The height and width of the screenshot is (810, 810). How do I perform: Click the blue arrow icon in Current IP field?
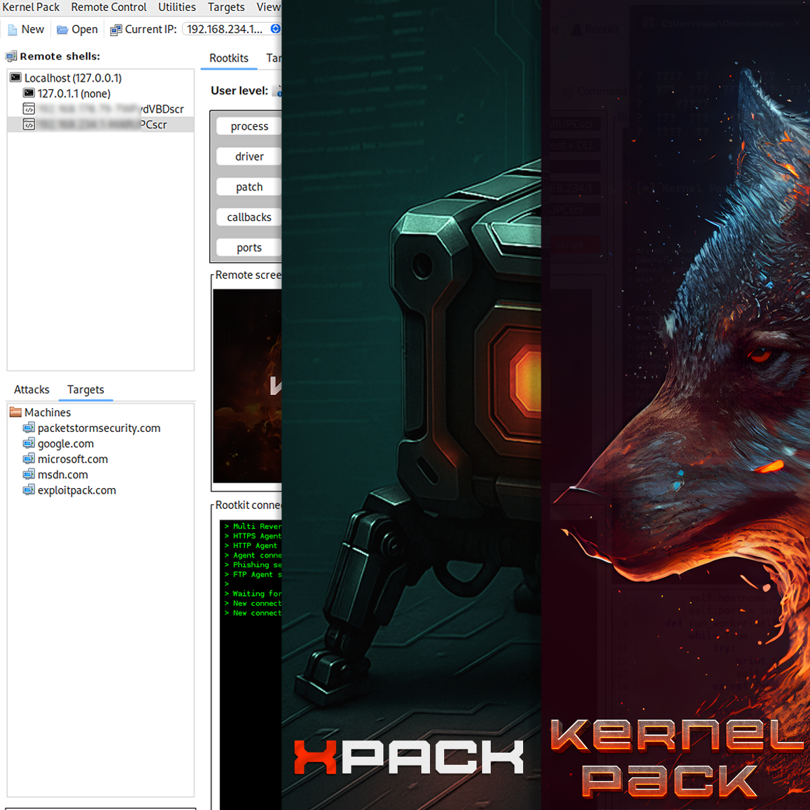[275, 29]
